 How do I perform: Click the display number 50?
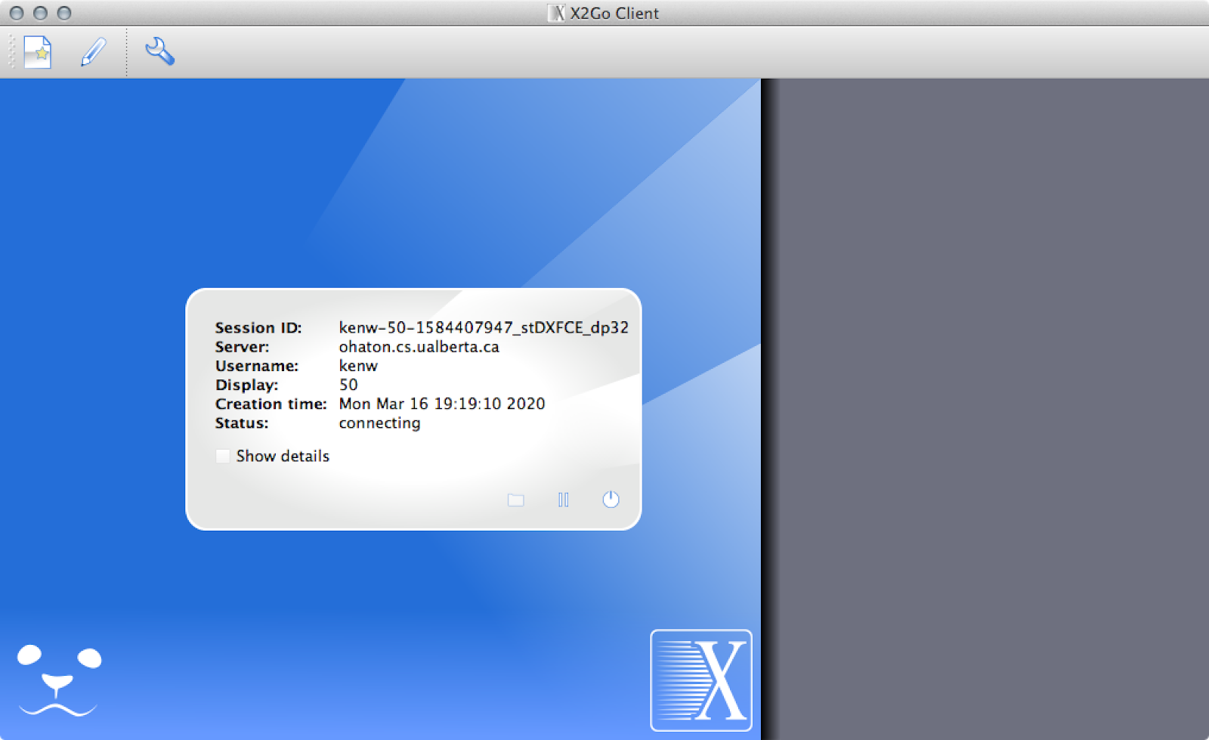tap(348, 385)
